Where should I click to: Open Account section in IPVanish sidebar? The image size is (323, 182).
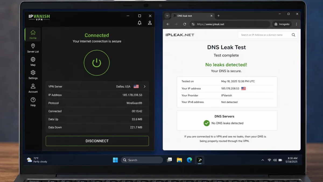(33, 88)
